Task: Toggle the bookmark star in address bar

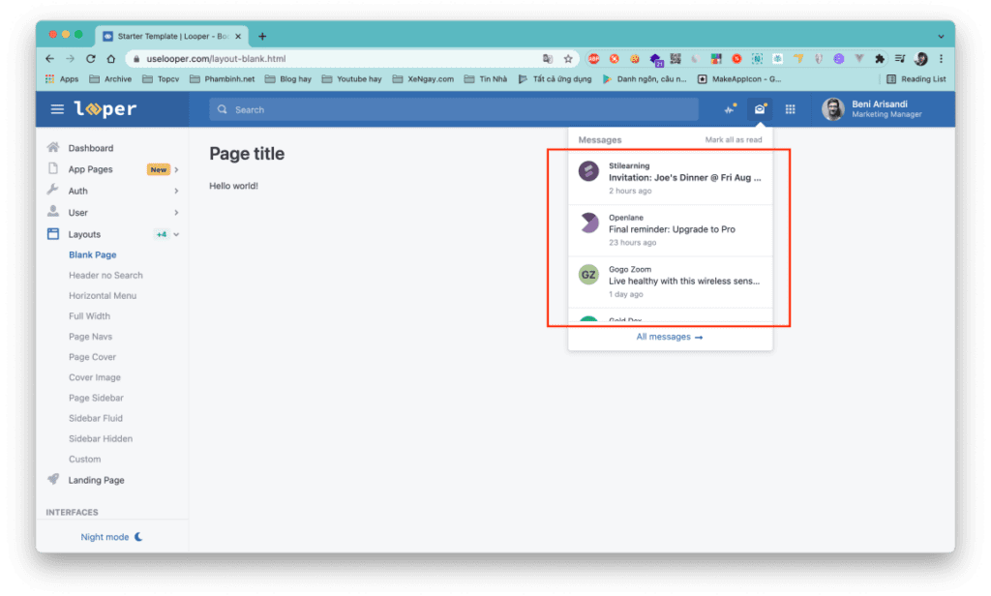Action: 568,58
